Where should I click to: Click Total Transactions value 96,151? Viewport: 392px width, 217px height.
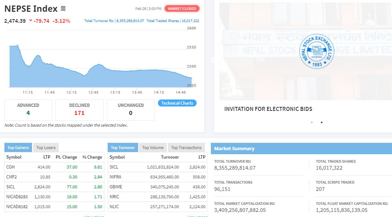222,189
